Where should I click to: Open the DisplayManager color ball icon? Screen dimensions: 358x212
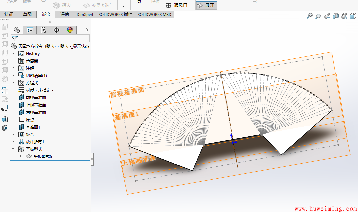click(x=70, y=30)
